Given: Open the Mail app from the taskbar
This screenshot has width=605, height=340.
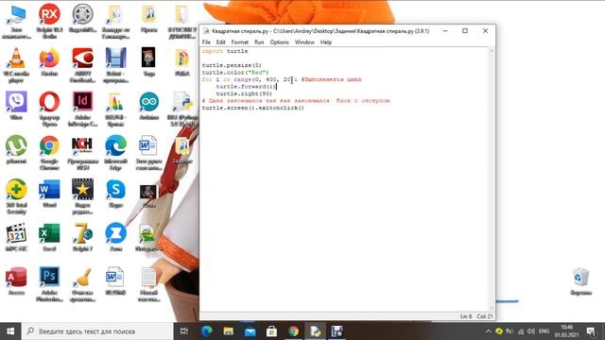Looking at the screenshot, I should pyautogui.click(x=250, y=331).
